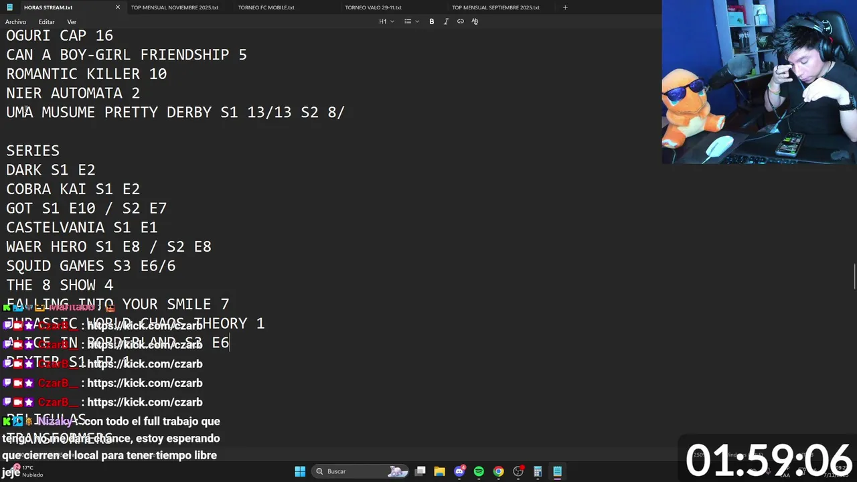Image resolution: width=857 pixels, height=482 pixels.
Task: Toggle bold formatting in Notepad toolbar
Action: click(x=432, y=21)
